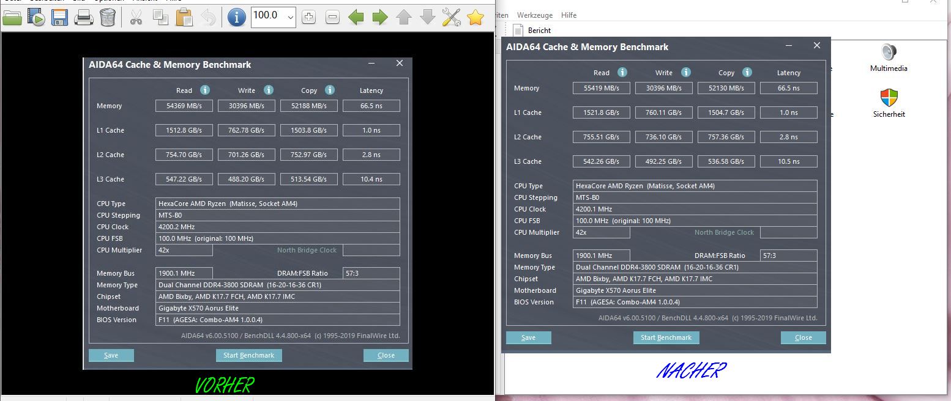Click the yellow star favorites icon
This screenshot has height=401, width=951.
click(475, 17)
